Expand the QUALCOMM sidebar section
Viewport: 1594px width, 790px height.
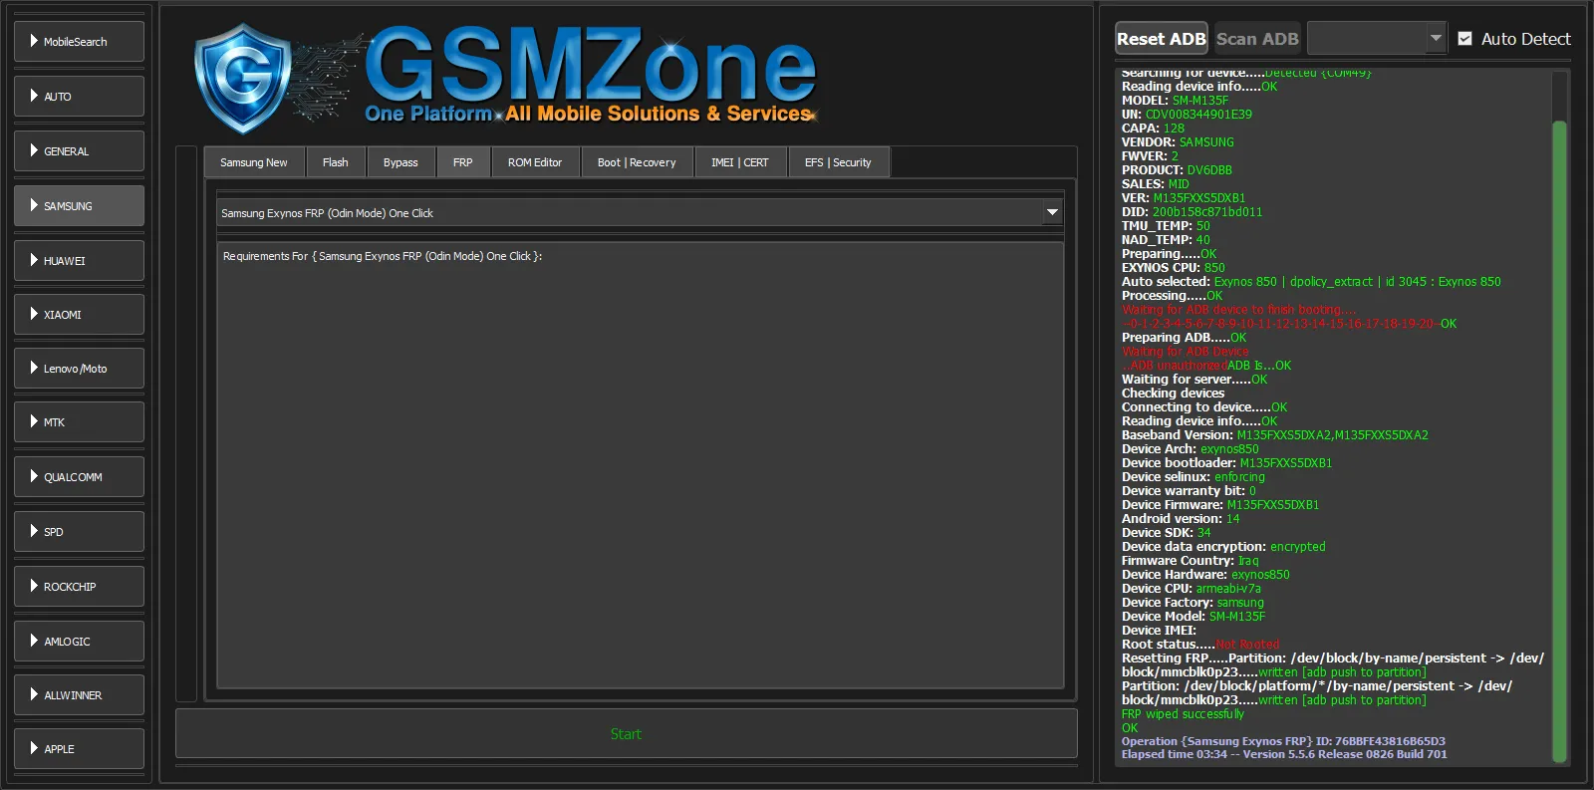tap(79, 477)
